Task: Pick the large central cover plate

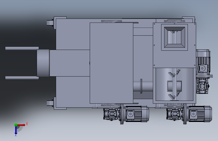Action: (111, 63)
